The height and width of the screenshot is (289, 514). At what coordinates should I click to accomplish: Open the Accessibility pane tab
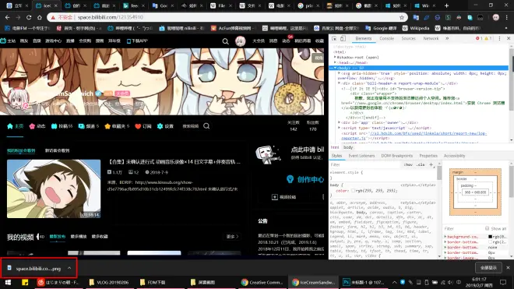454,156
